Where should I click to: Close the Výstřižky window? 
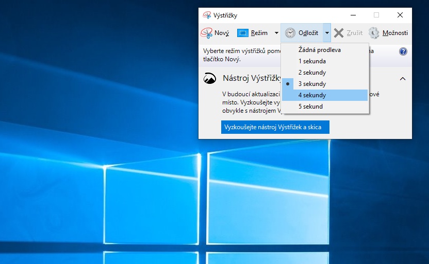pyautogui.click(x=400, y=15)
